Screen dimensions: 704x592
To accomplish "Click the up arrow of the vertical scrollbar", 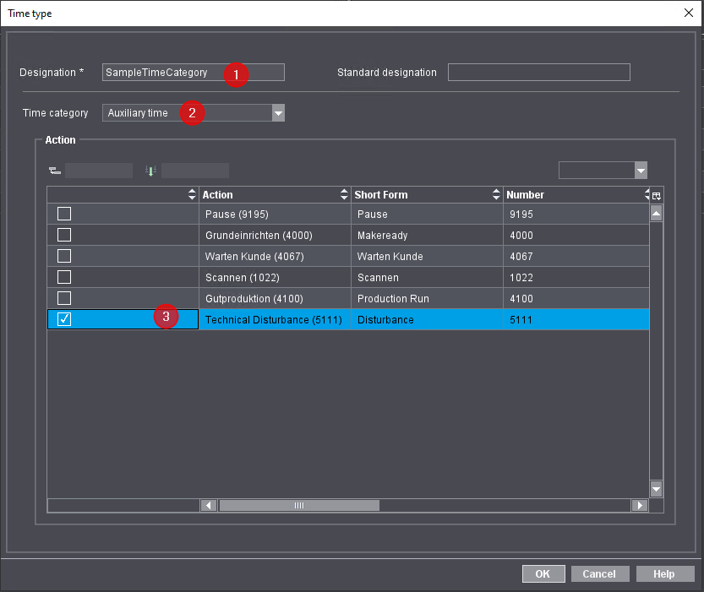I will coord(656,212).
